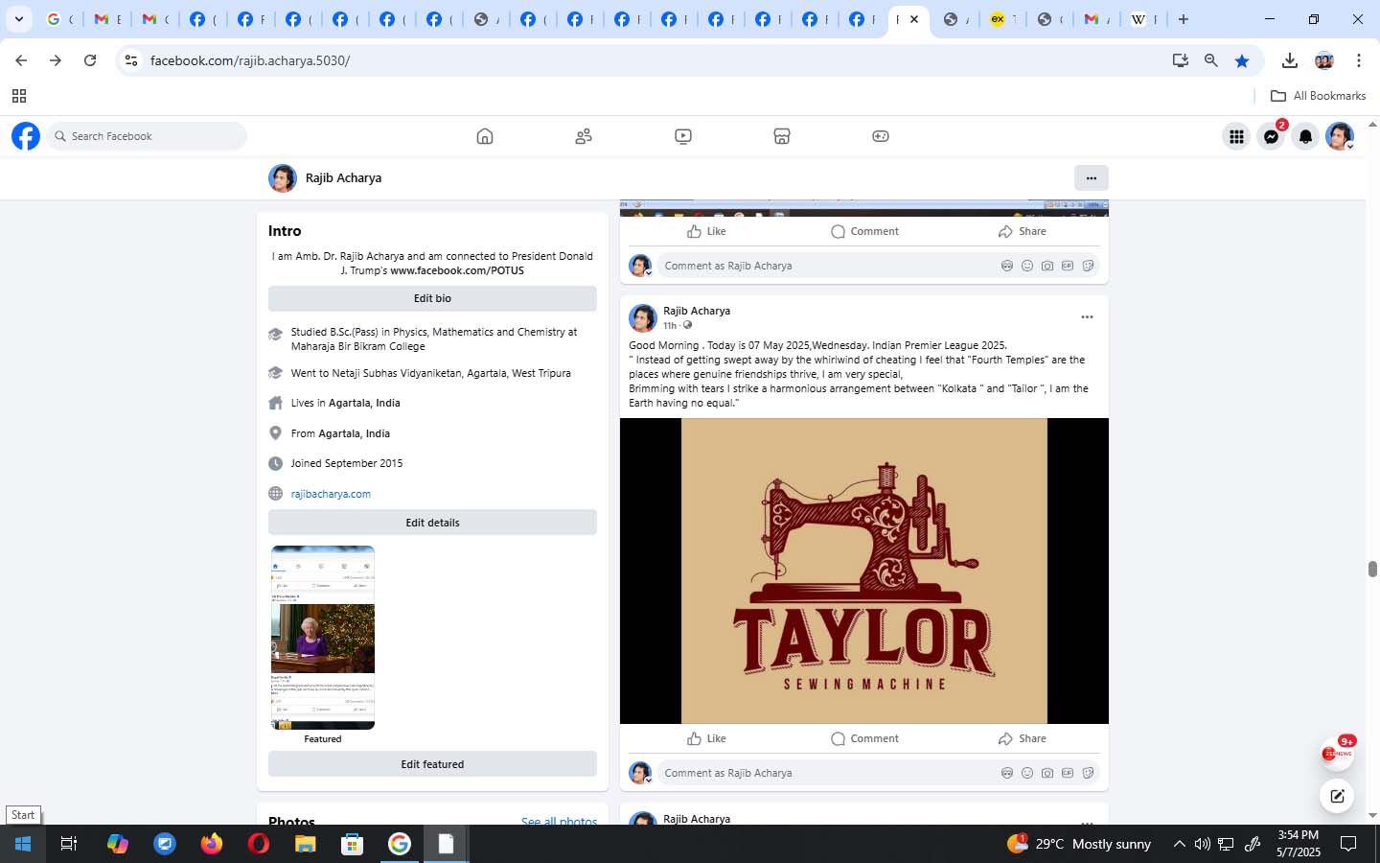The width and height of the screenshot is (1380, 863).
Task: Open the Facebook Menu grid icon
Action: [x=1236, y=136]
